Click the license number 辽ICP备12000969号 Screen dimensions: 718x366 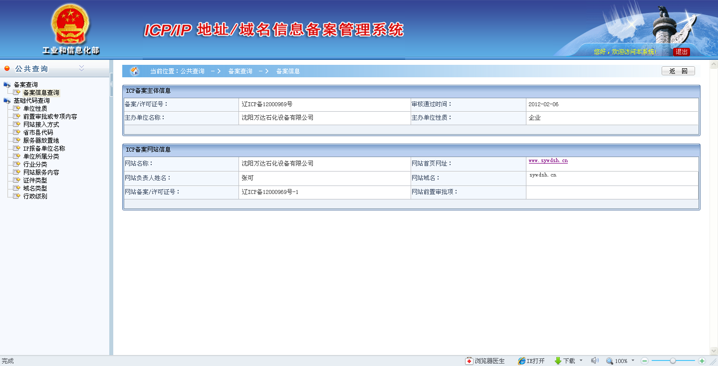pos(267,104)
